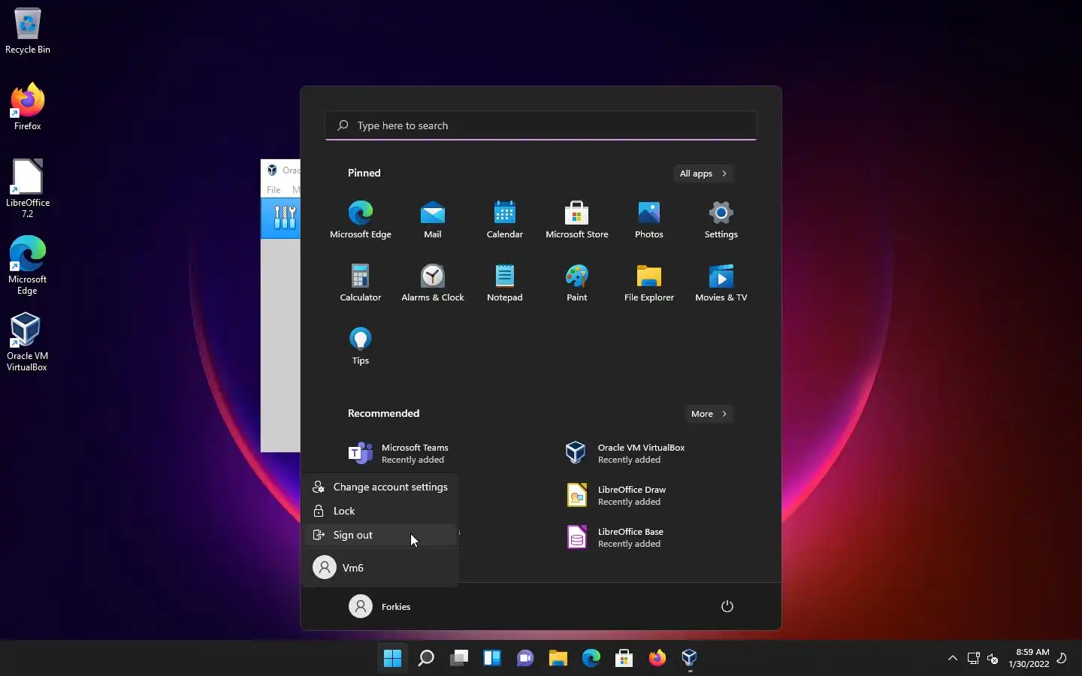
Task: Select the Firefox desktop shortcut
Action: pyautogui.click(x=28, y=107)
